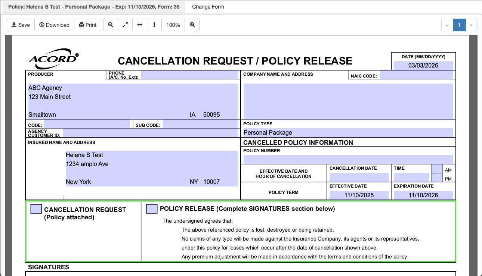The image size is (482, 276).
Task: Click the ACORD logo
Action: (54, 59)
